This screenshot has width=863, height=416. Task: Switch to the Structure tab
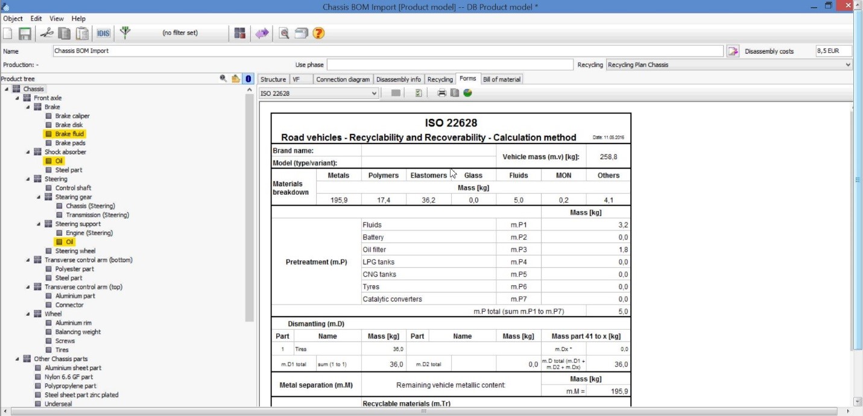pos(273,79)
